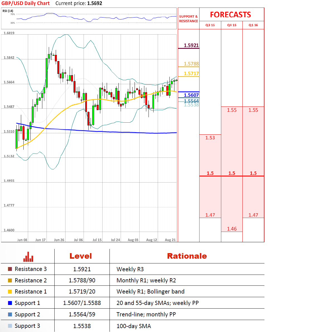Click the 1.5607 blue support level label

(x=191, y=95)
